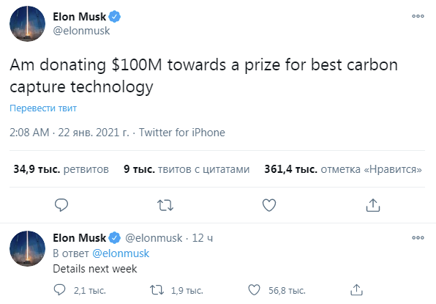Open the @elonmusk mention in reply
Viewport: 436px width, 304px height.
click(121, 253)
